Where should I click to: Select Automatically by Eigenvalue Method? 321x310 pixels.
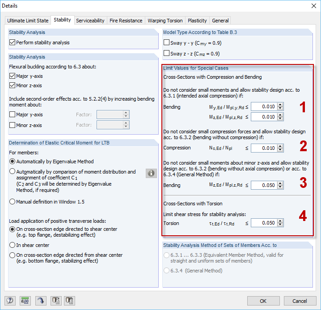(x=12, y=161)
